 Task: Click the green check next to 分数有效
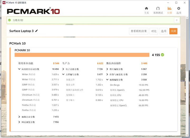[x=9, y=20]
